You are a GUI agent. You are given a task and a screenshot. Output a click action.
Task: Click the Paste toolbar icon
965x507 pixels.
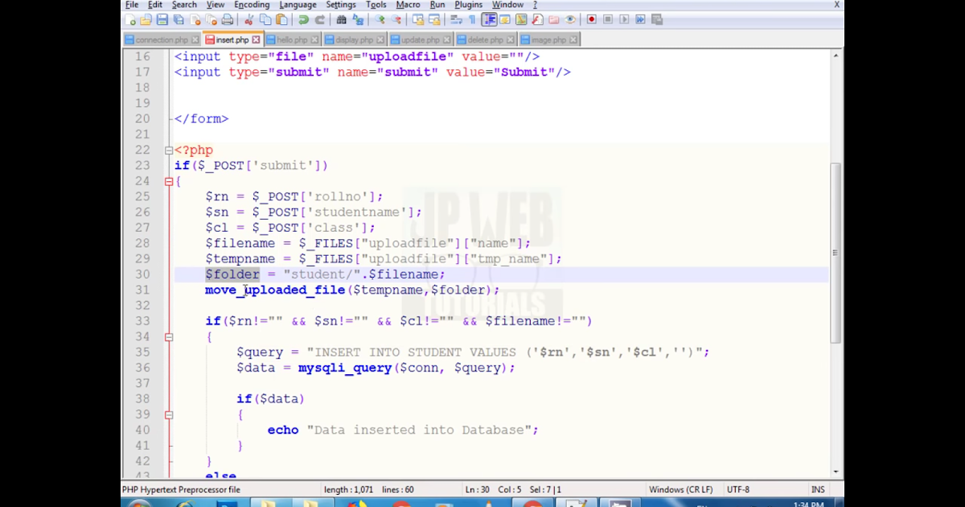pyautogui.click(x=281, y=19)
